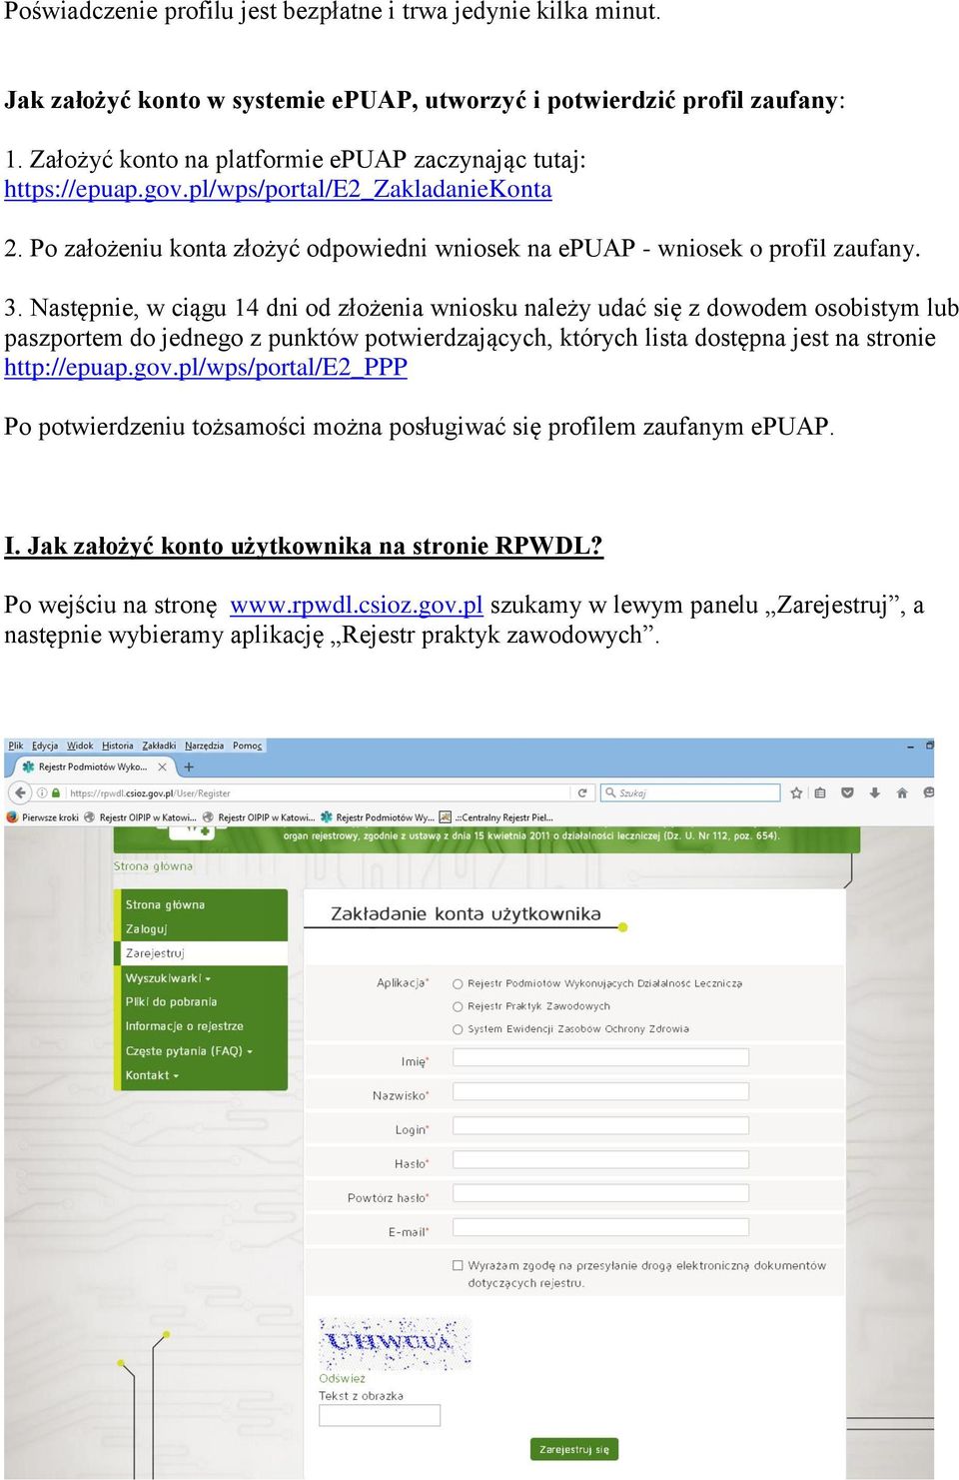Image resolution: width=959 pixels, height=1480 pixels.
Task: Click the E-mail input field
Action: pos(600,1227)
